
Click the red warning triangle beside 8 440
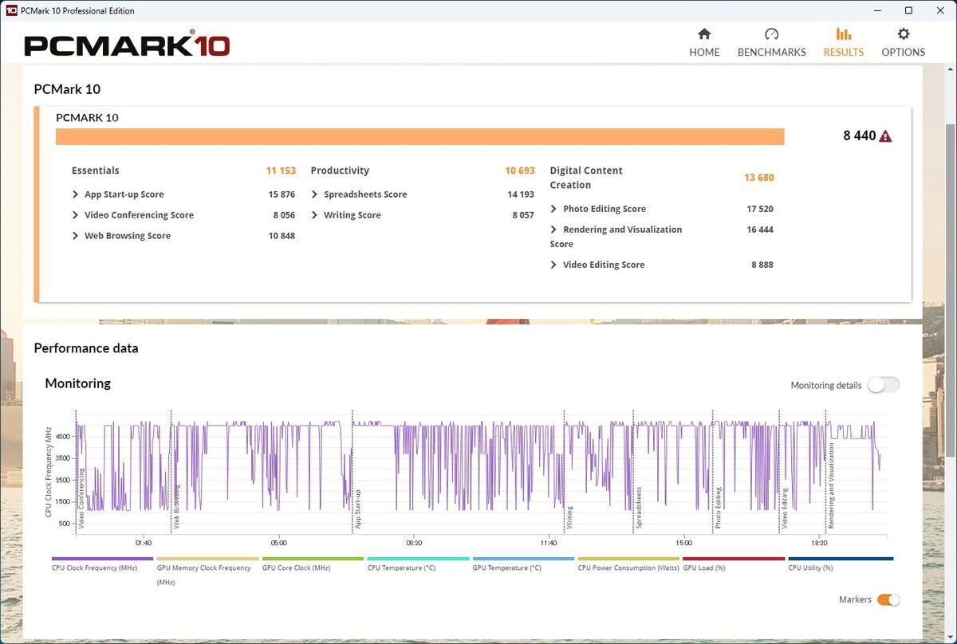click(x=885, y=136)
